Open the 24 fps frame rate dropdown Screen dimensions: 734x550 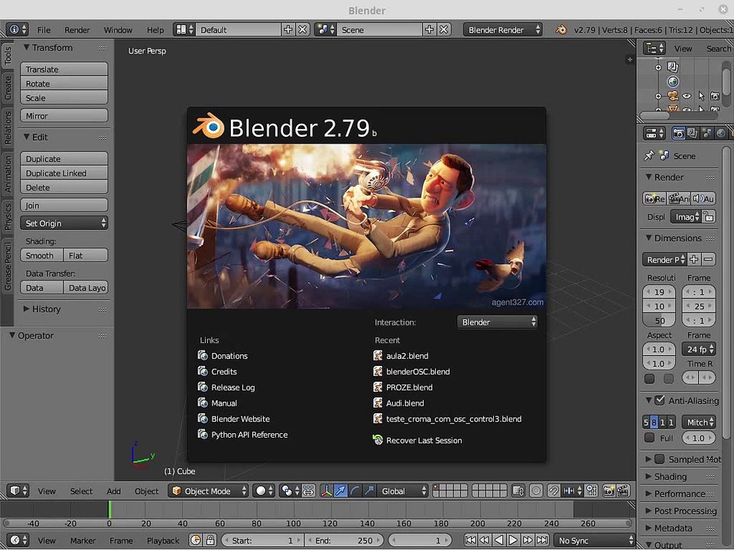pos(699,349)
